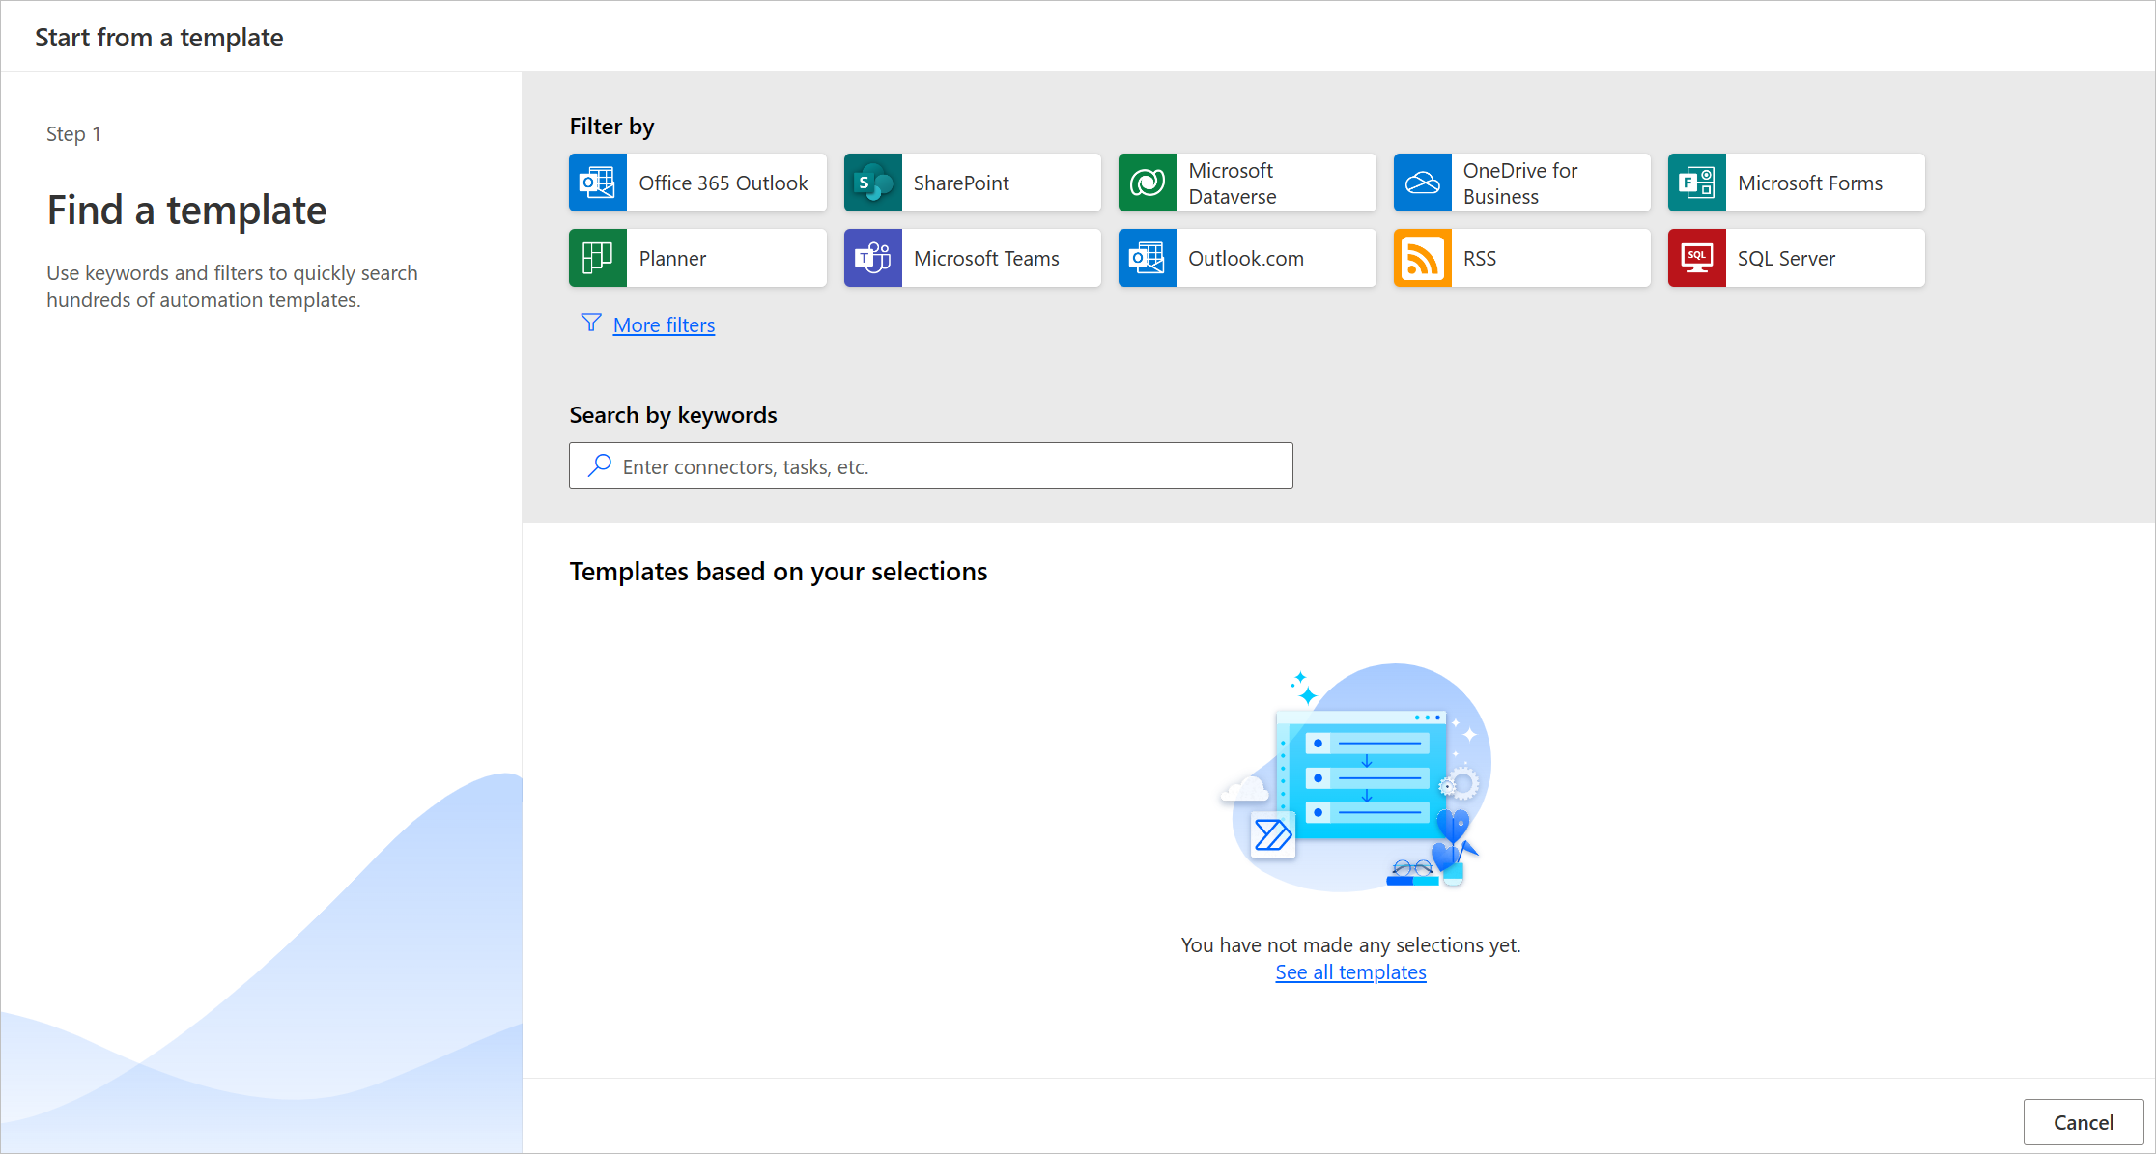The height and width of the screenshot is (1154, 2156).
Task: Open the full list with See all templates
Action: [1350, 971]
